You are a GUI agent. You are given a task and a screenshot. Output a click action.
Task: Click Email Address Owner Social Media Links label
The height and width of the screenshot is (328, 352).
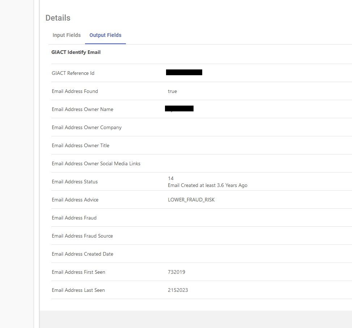tap(96, 163)
